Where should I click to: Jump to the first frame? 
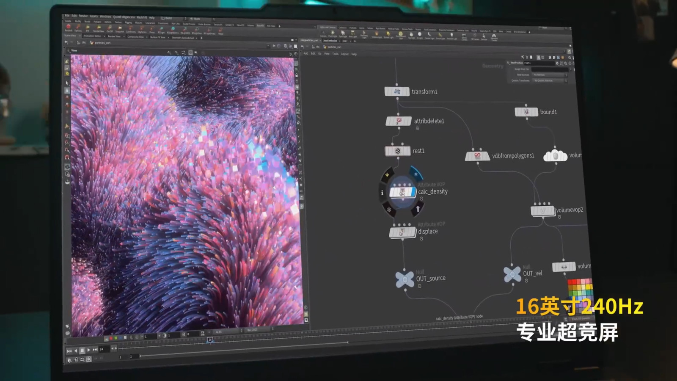pos(69,351)
